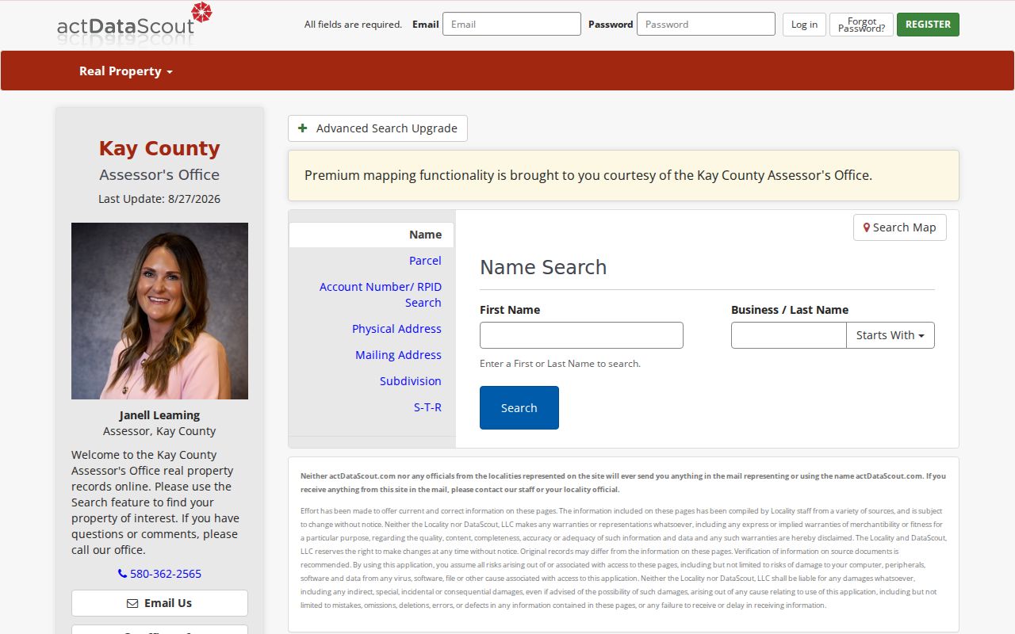The width and height of the screenshot is (1015, 634).
Task: Click the envelope icon on Email Us
Action: coord(132,603)
